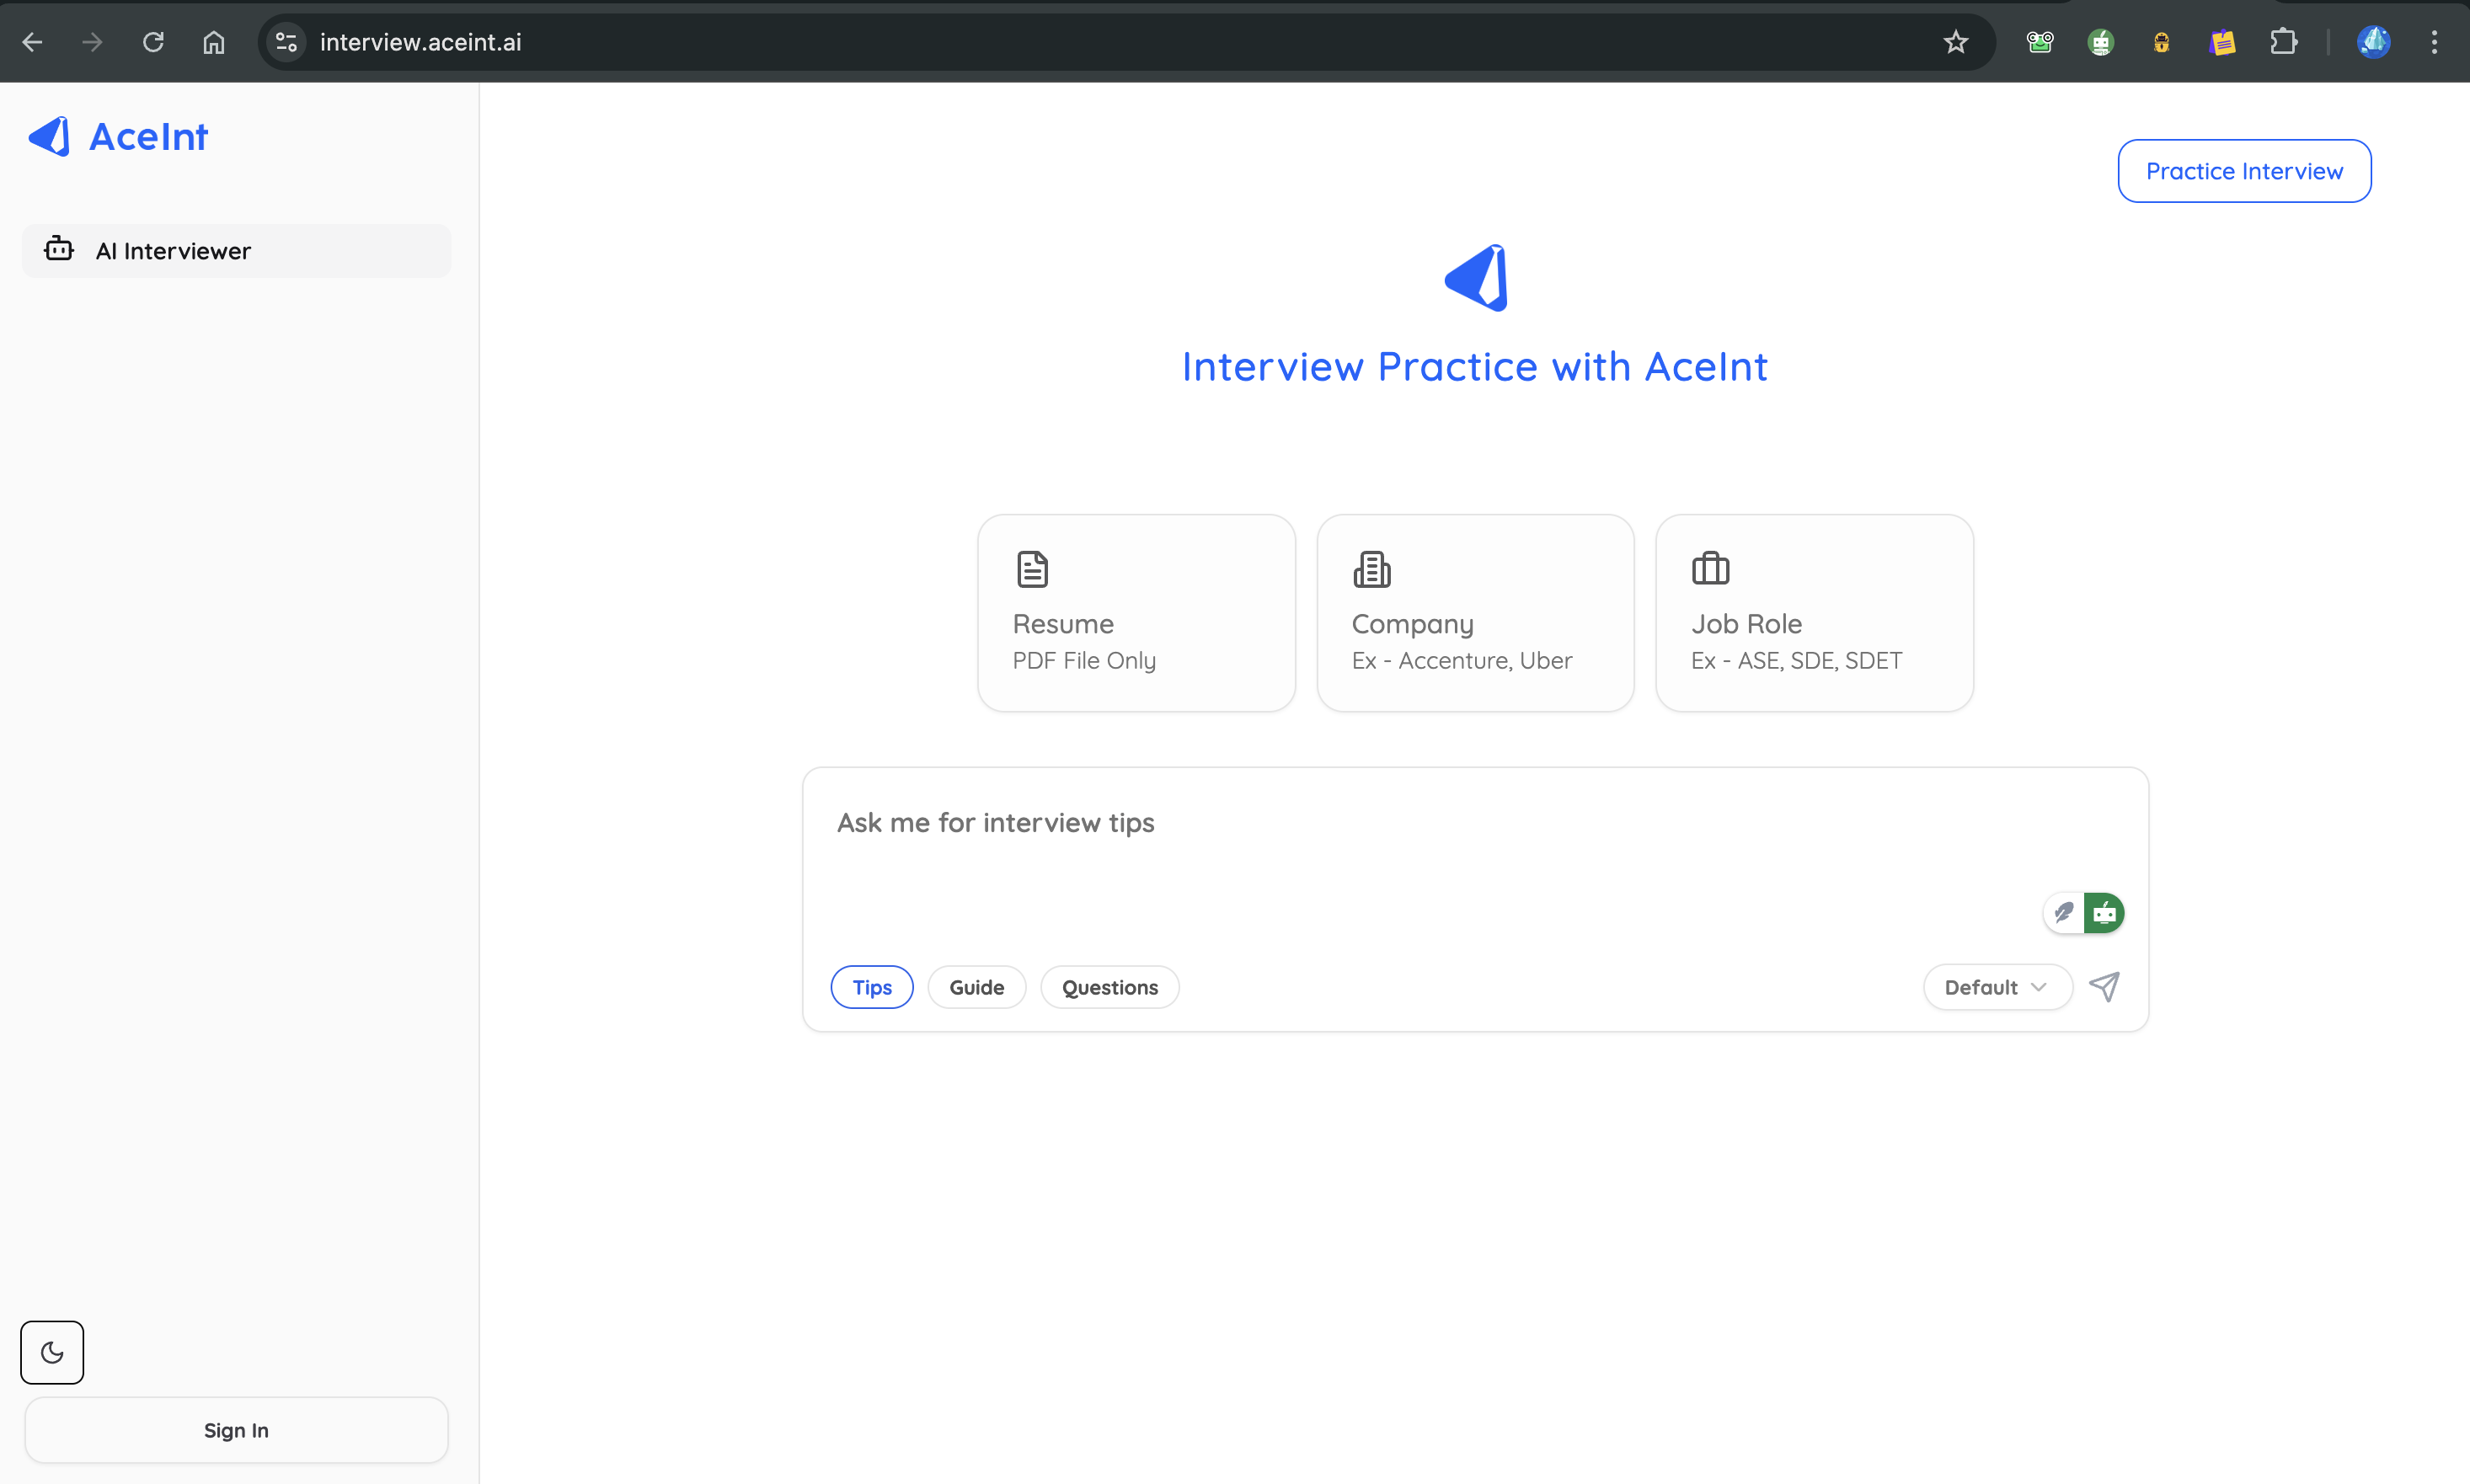This screenshot has width=2470, height=1484.
Task: Click the 'Ex - ASE, SDE, SDET' text
Action: (1797, 661)
